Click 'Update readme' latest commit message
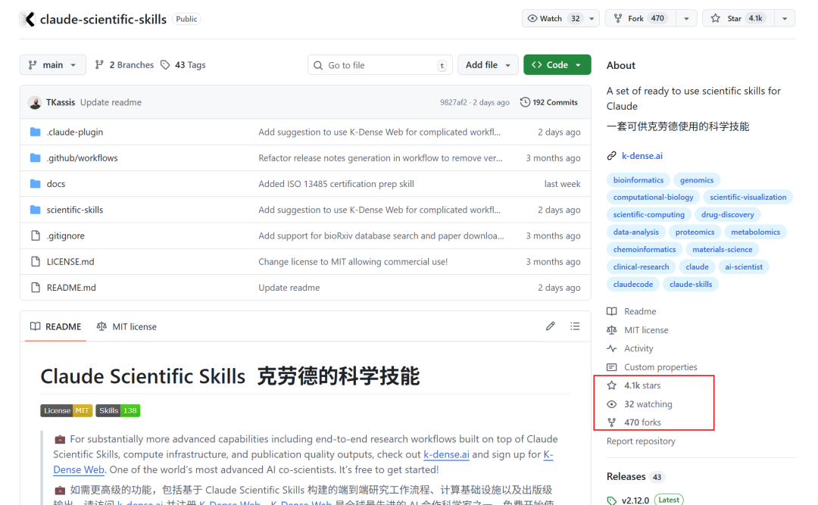 (111, 102)
